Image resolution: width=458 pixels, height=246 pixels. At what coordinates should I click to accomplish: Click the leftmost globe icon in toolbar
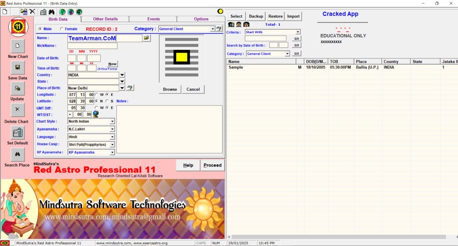coord(62,12)
